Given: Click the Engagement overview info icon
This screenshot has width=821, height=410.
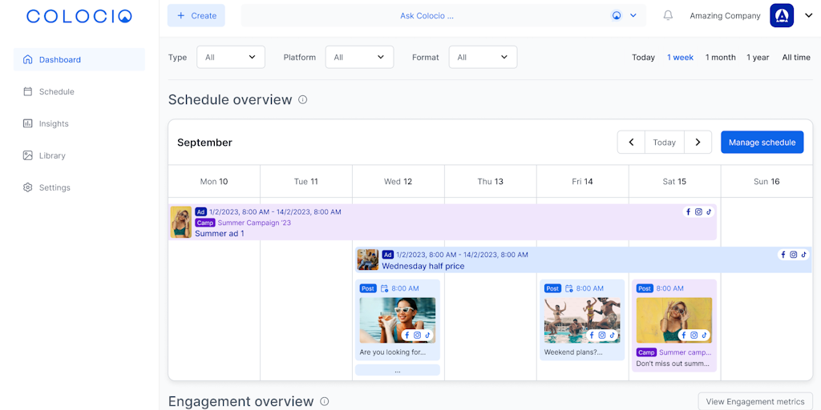Looking at the screenshot, I should coord(325,401).
